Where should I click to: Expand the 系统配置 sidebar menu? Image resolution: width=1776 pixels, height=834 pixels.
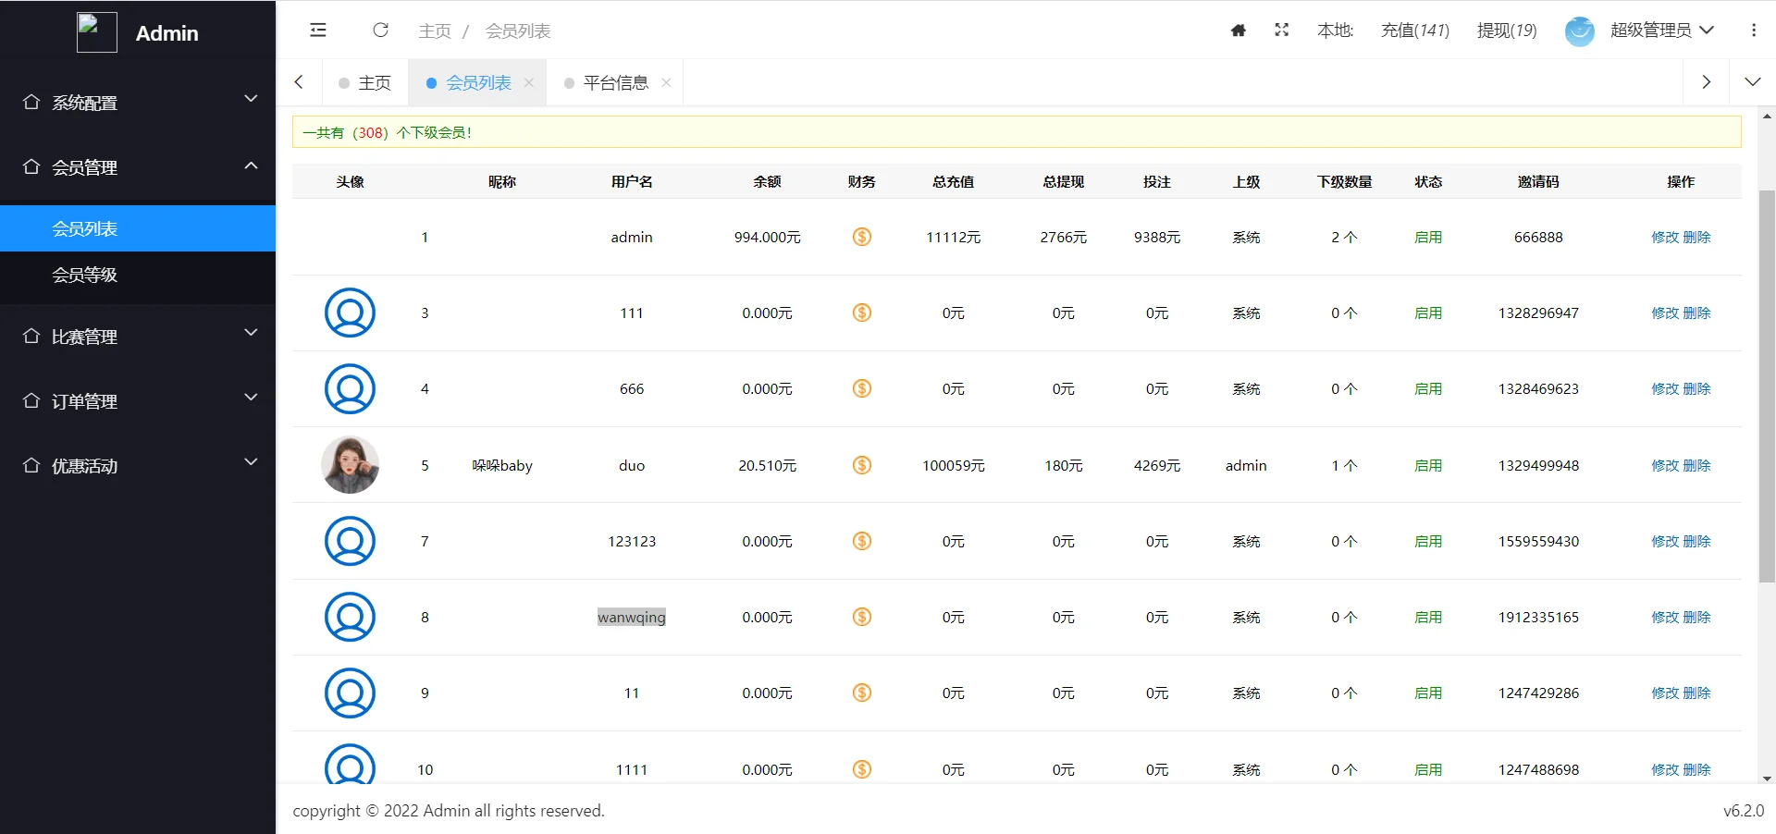[x=139, y=102]
